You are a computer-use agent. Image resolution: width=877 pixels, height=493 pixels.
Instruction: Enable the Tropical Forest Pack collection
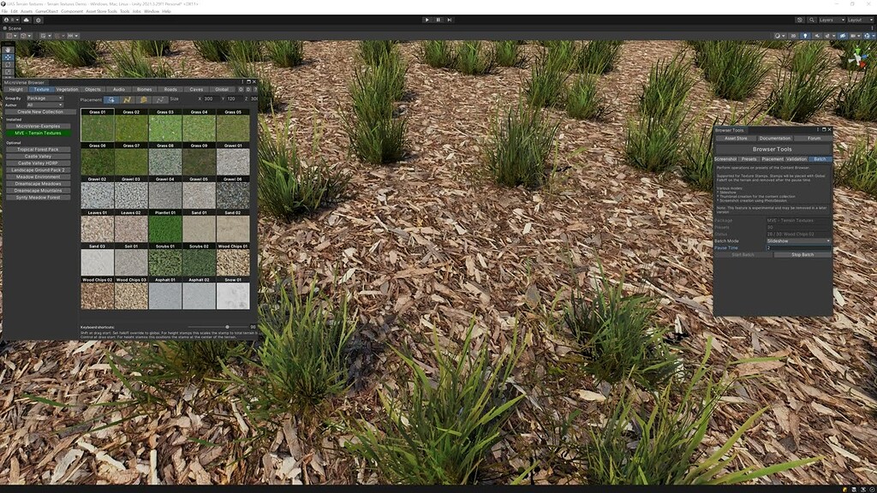point(38,147)
